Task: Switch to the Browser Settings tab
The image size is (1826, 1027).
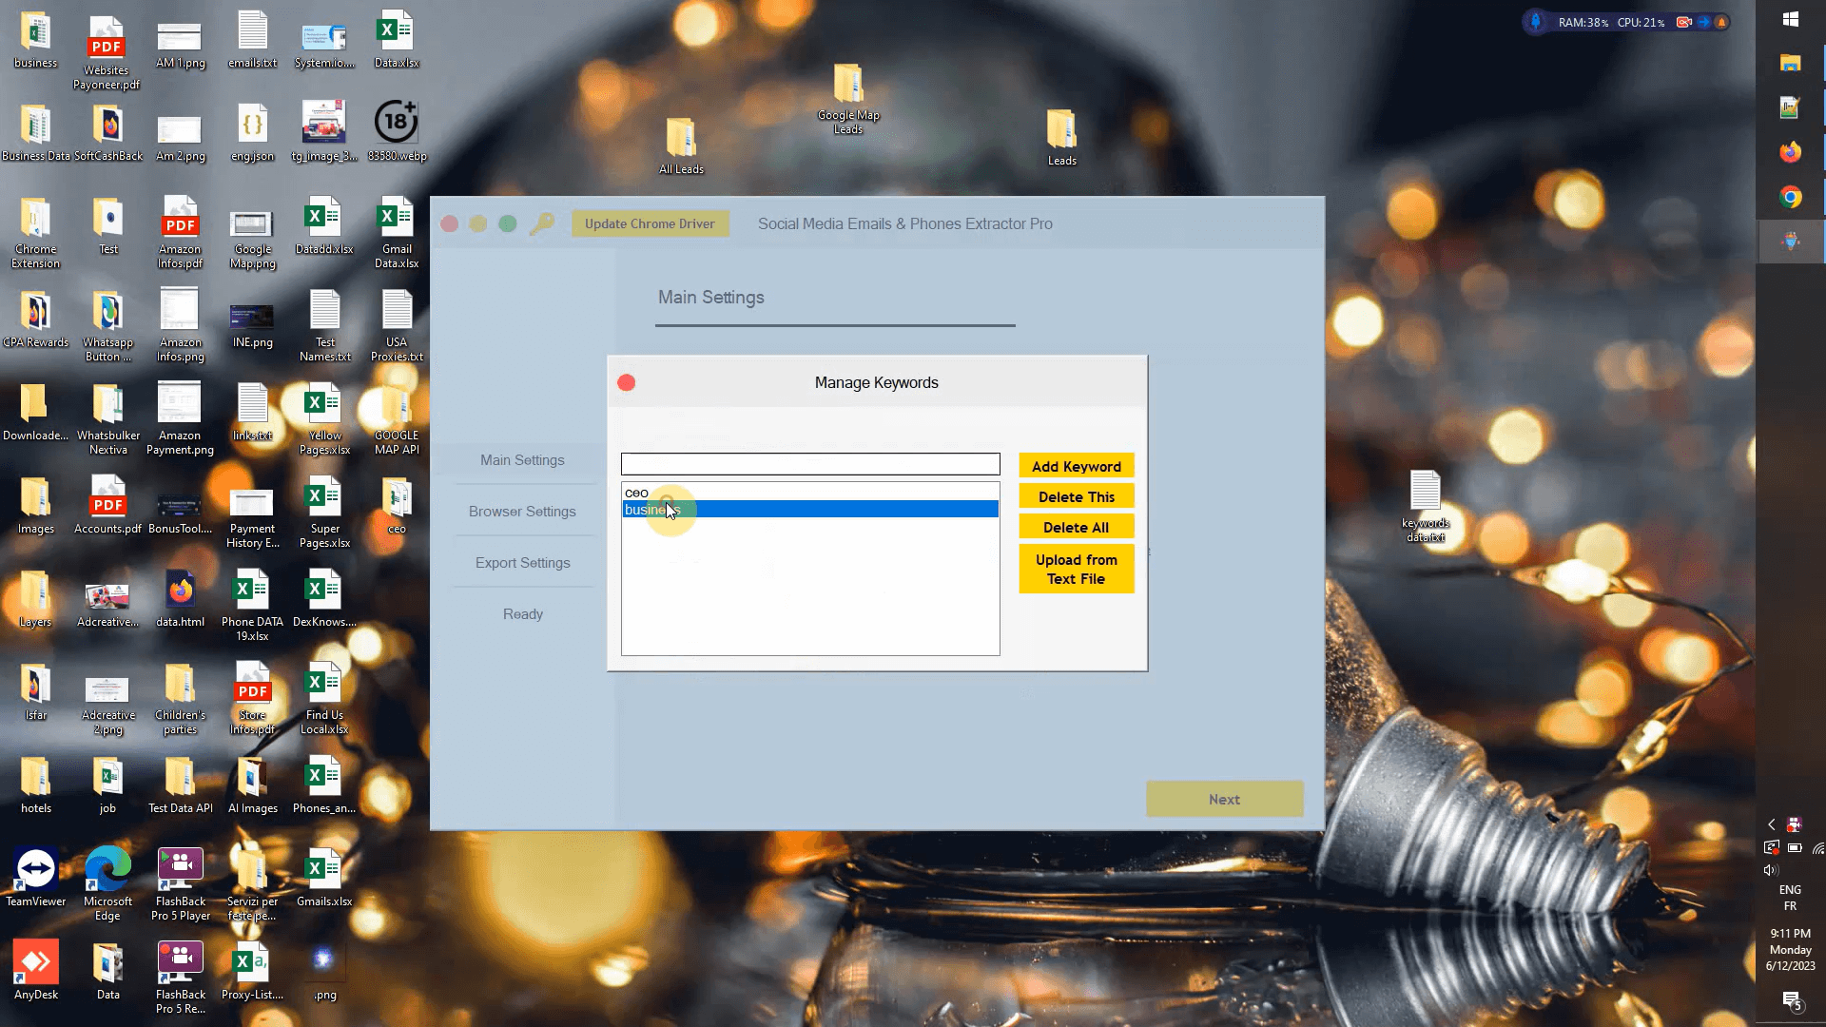Action: 522,512
